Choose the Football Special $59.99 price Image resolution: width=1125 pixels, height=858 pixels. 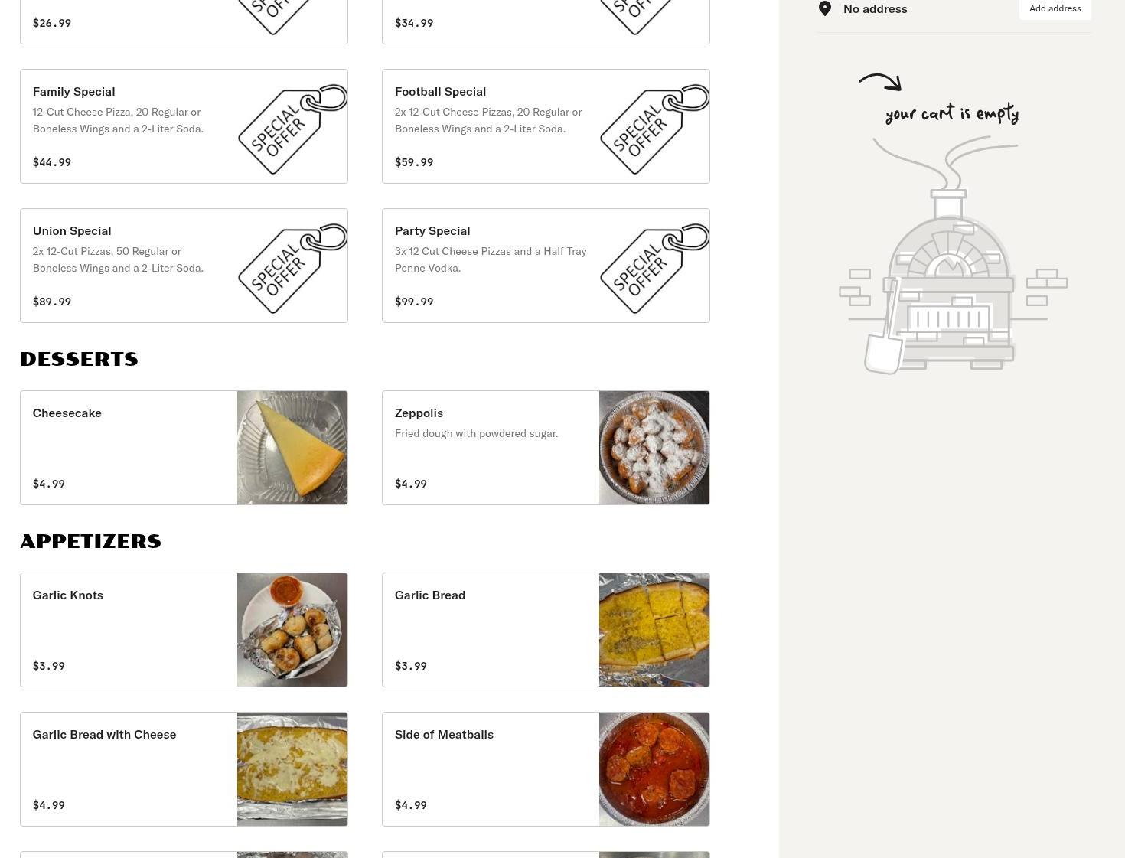coord(414,162)
